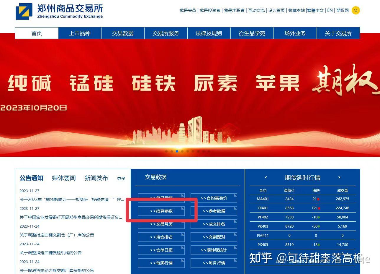Expand the 上市品种 navigation menu
380x274 pixels.
coord(80,33)
